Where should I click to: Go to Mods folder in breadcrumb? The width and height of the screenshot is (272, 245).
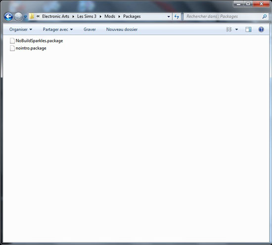(x=110, y=16)
